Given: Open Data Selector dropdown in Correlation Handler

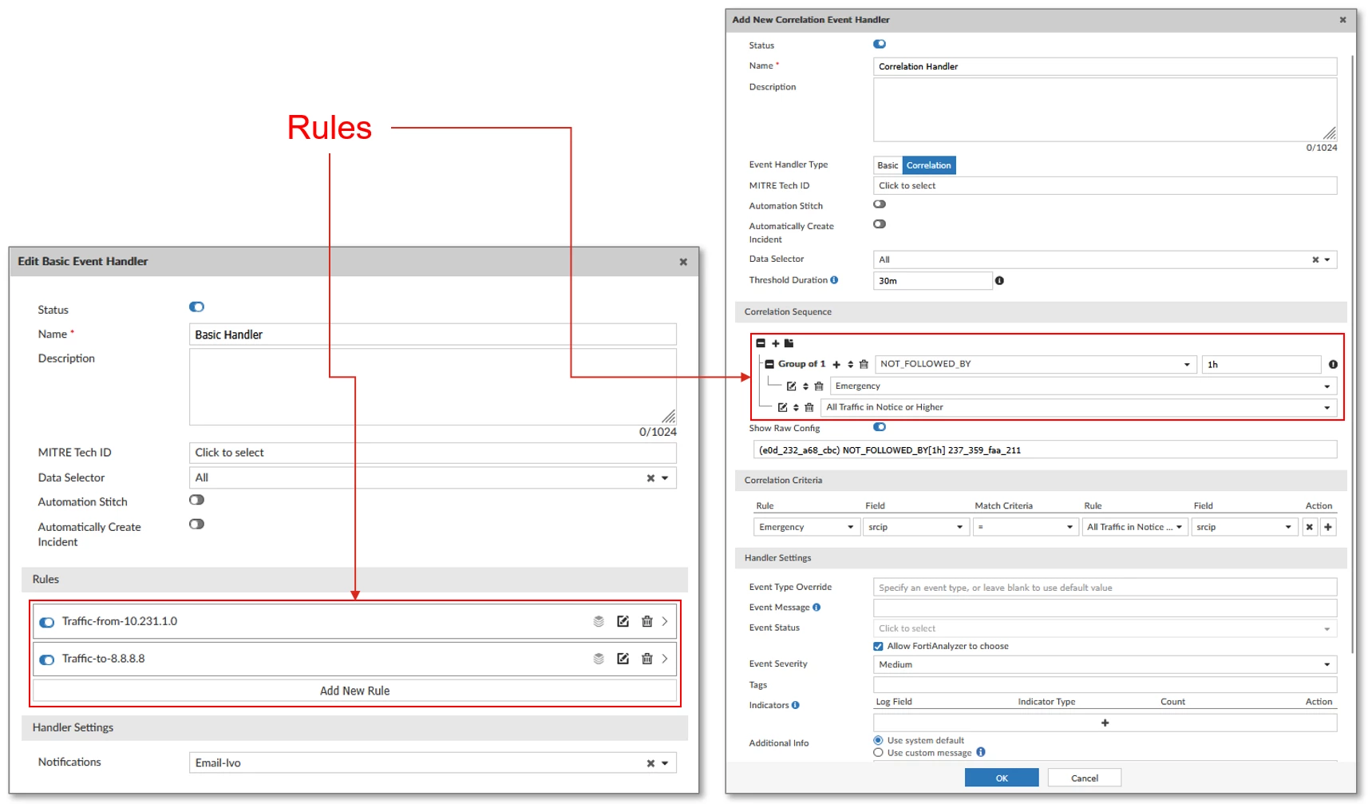Looking at the screenshot, I should click(1327, 259).
